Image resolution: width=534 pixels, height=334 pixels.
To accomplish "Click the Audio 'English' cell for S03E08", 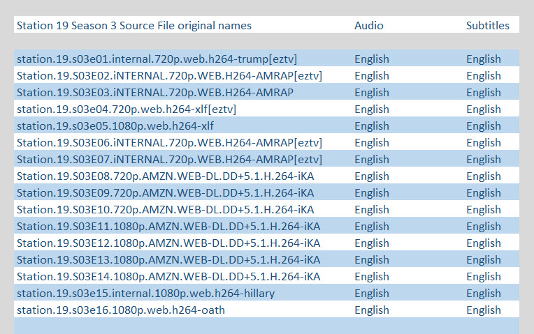I will click(x=372, y=176).
